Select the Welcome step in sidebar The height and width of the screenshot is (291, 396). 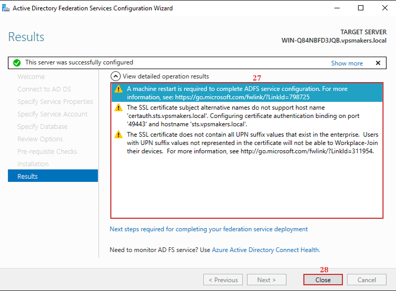tap(31, 77)
